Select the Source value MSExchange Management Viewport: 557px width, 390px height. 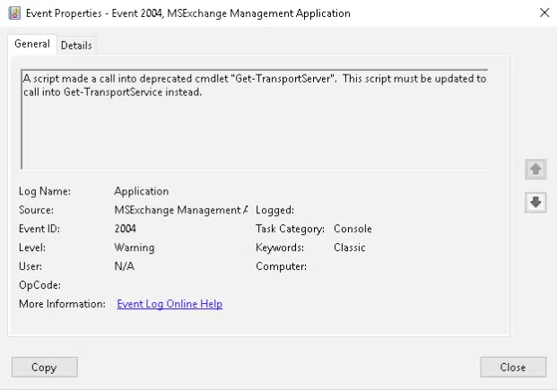181,211
